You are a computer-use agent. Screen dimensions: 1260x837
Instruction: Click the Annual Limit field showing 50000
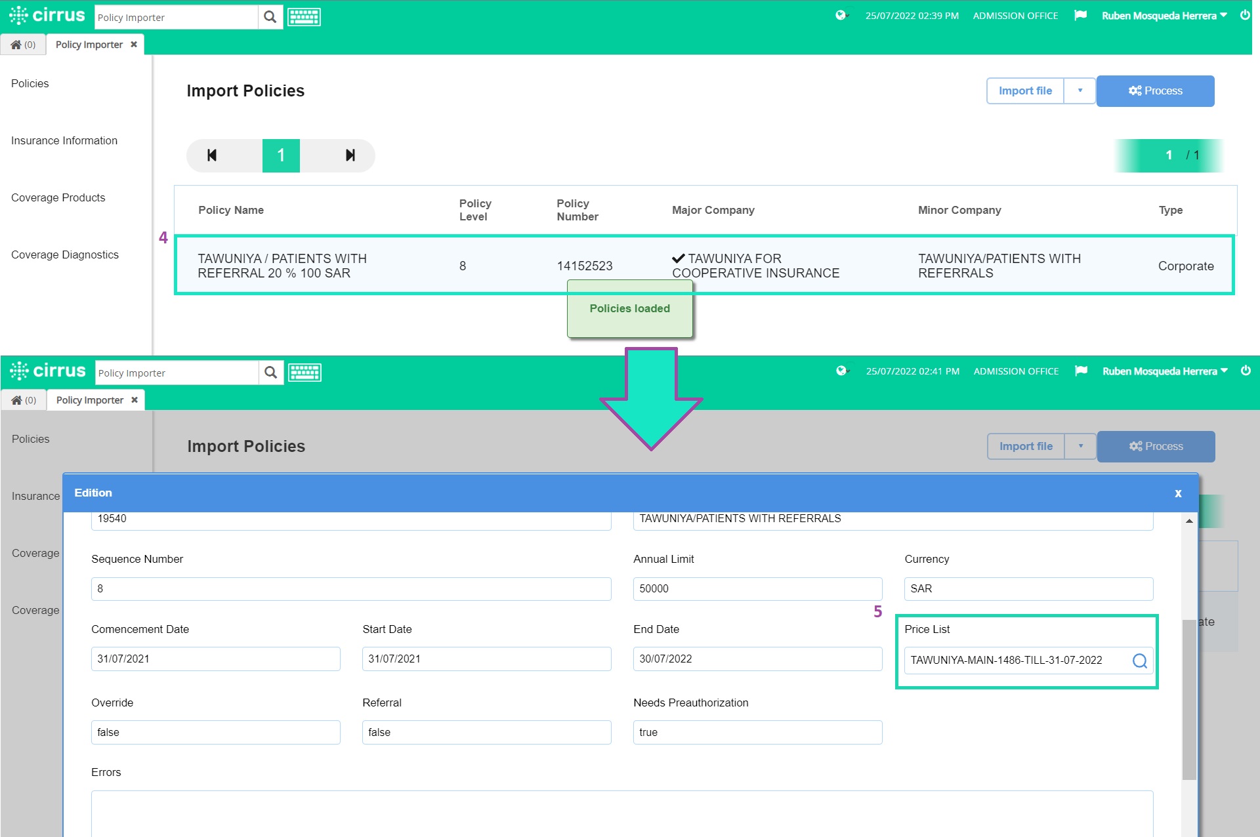757,589
